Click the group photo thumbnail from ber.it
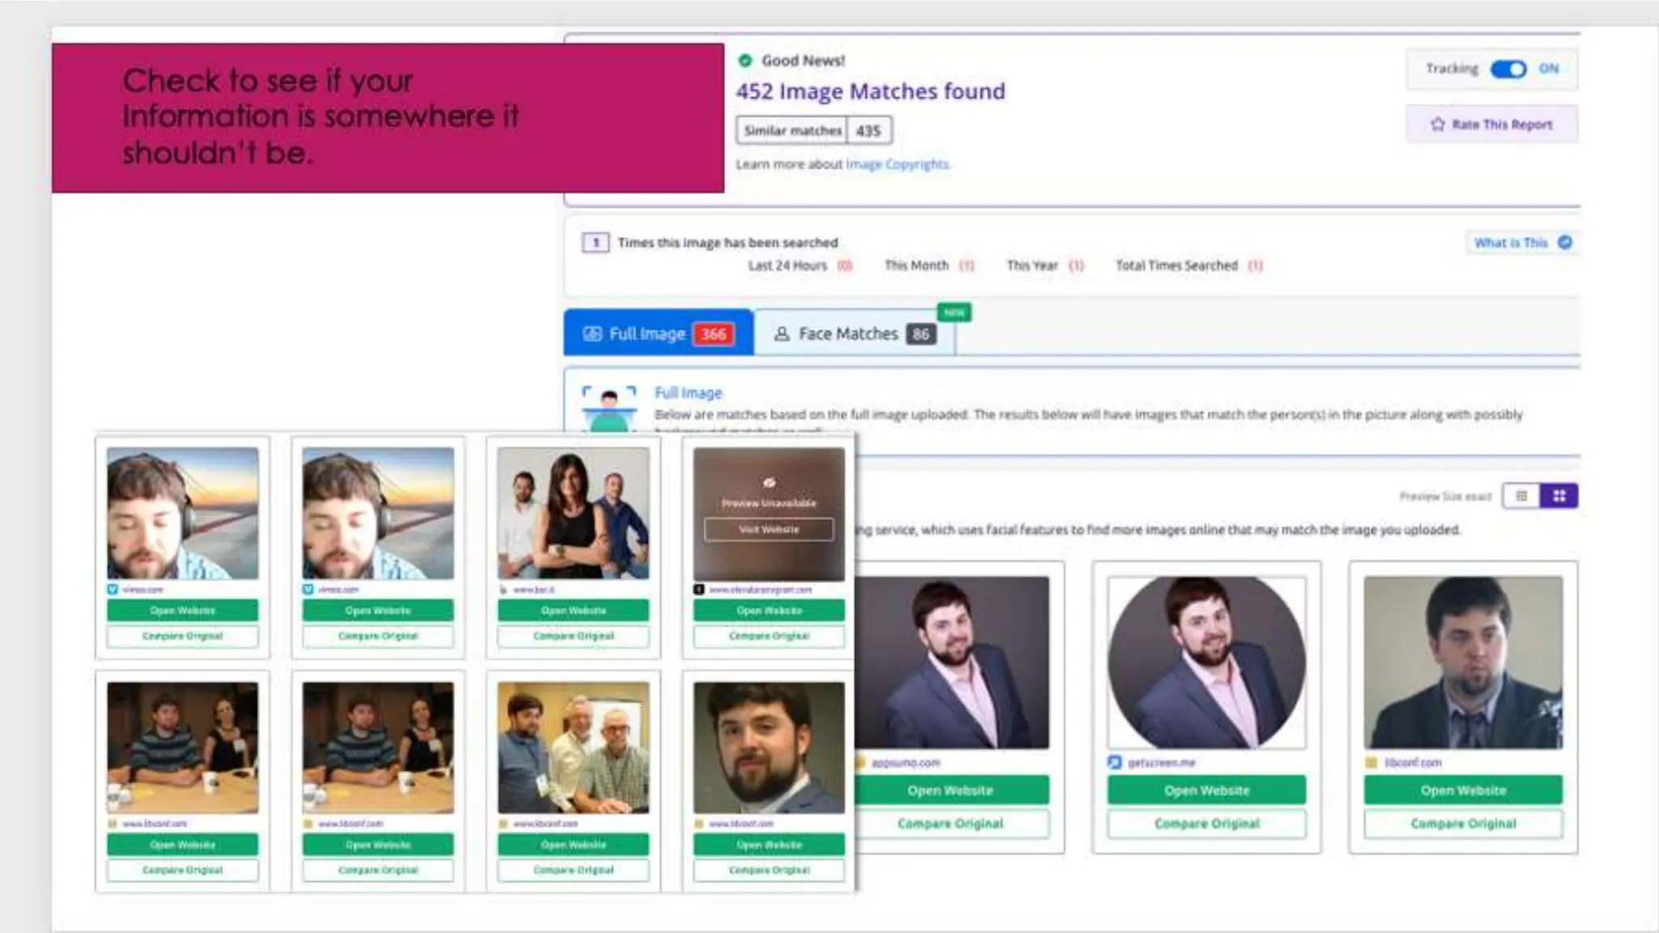The image size is (1659, 933). coord(573,513)
